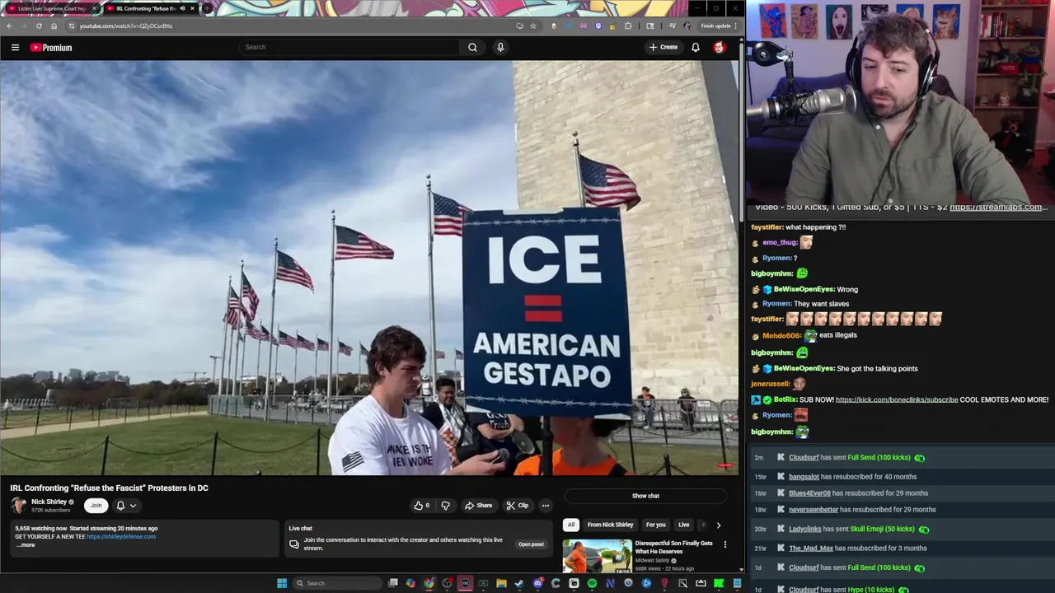This screenshot has width=1055, height=593.
Task: Click the Windows Start button
Action: [x=282, y=583]
